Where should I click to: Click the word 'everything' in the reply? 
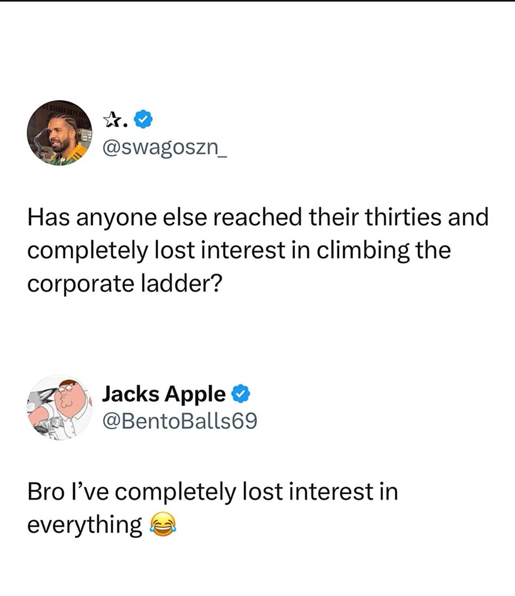pos(85,525)
